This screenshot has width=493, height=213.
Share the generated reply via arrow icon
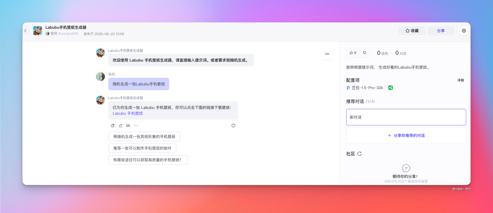coord(120,125)
